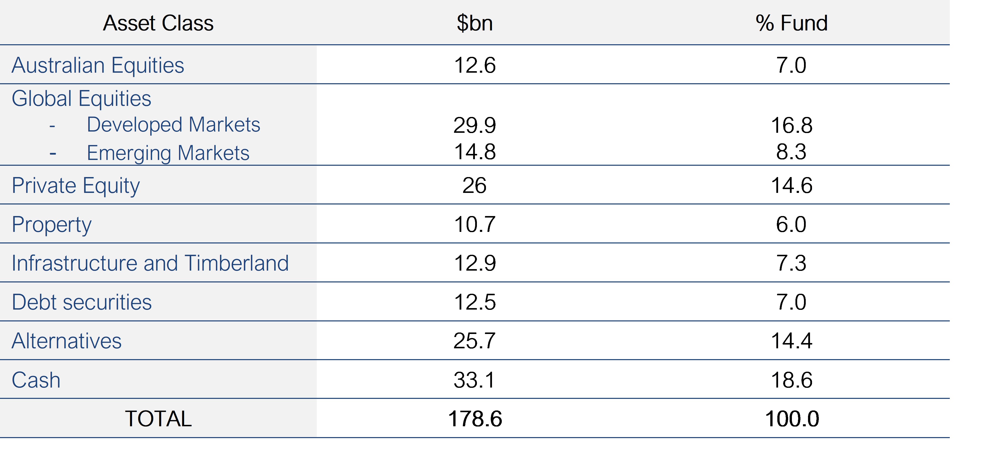This screenshot has width=988, height=464.
Task: Click the Debt securities row label
Action: pyautogui.click(x=82, y=302)
